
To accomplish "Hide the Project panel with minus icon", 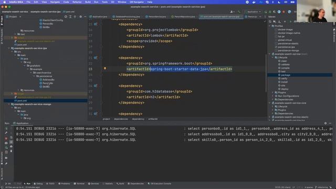I will tap(85, 16).
